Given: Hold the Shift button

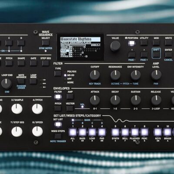Looking at the screenshot, I should pos(156,55).
